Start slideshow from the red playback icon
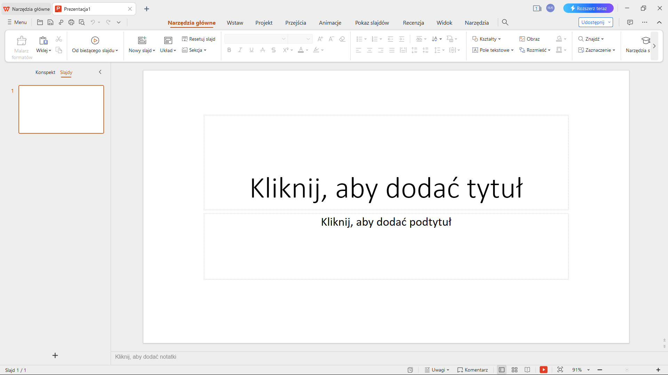This screenshot has height=375, width=668. pyautogui.click(x=543, y=370)
